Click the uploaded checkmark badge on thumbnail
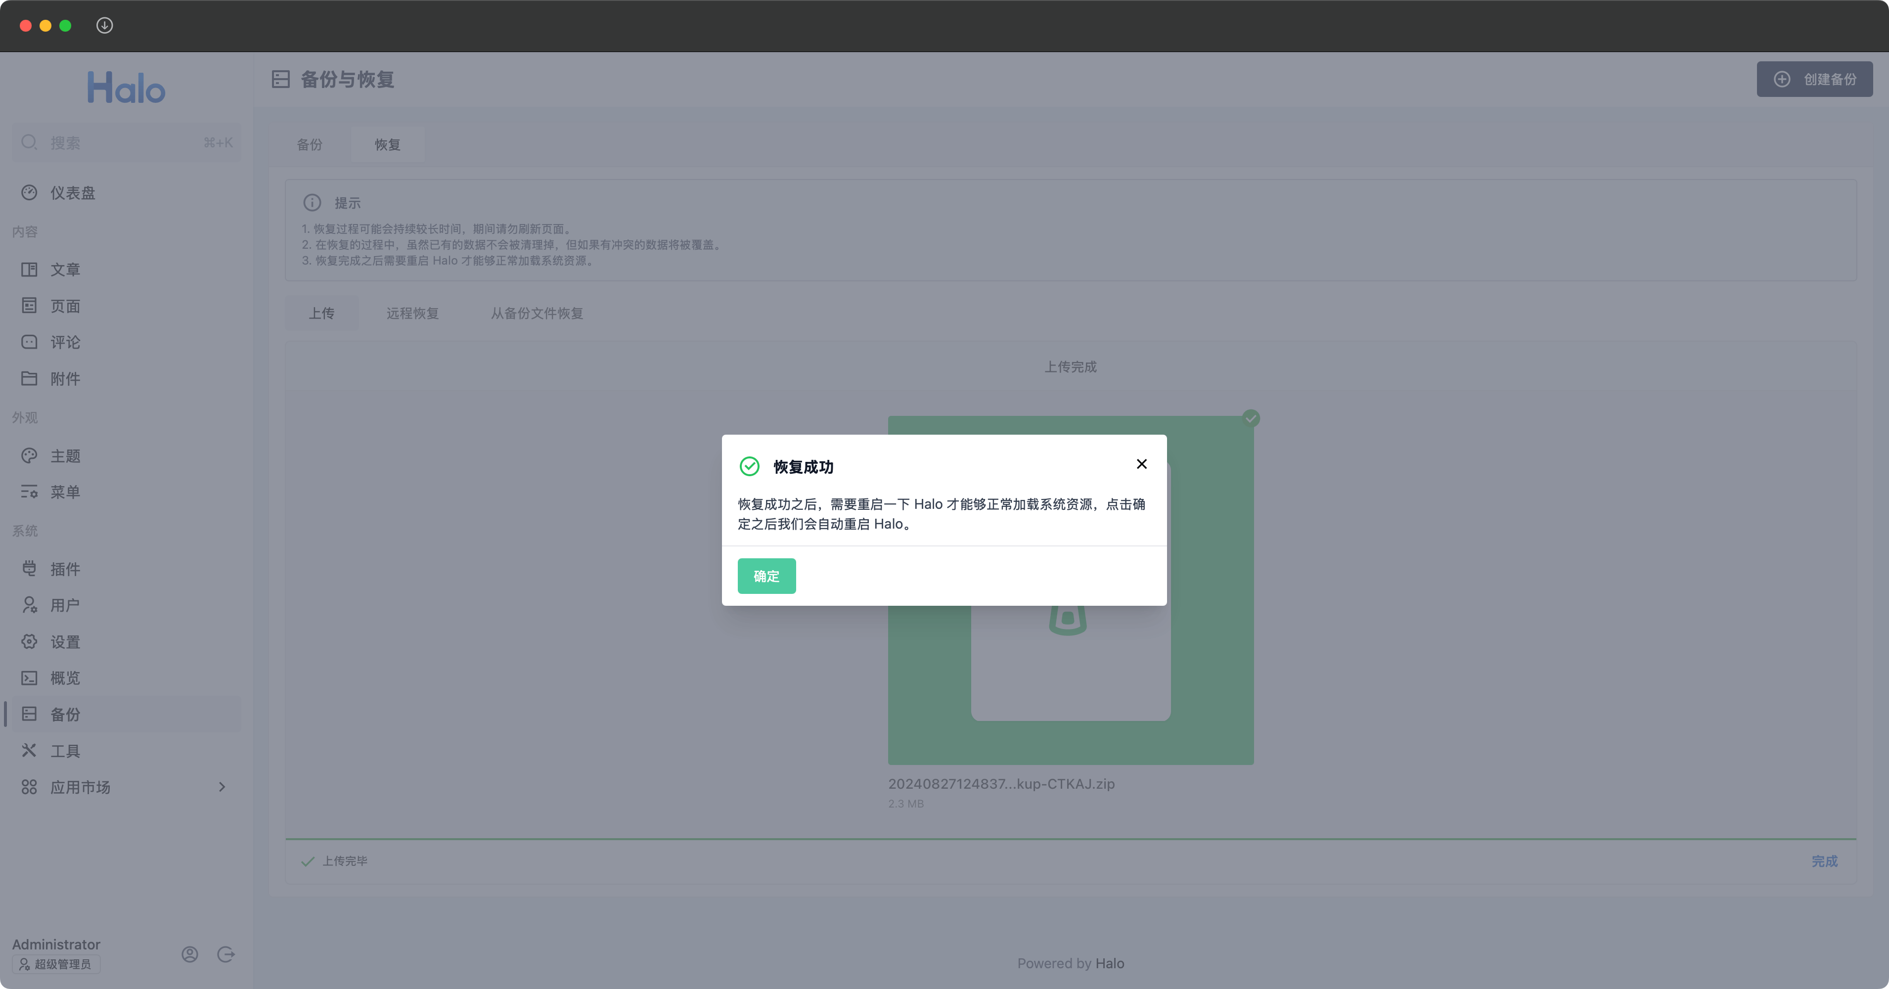The height and width of the screenshot is (989, 1889). point(1251,419)
